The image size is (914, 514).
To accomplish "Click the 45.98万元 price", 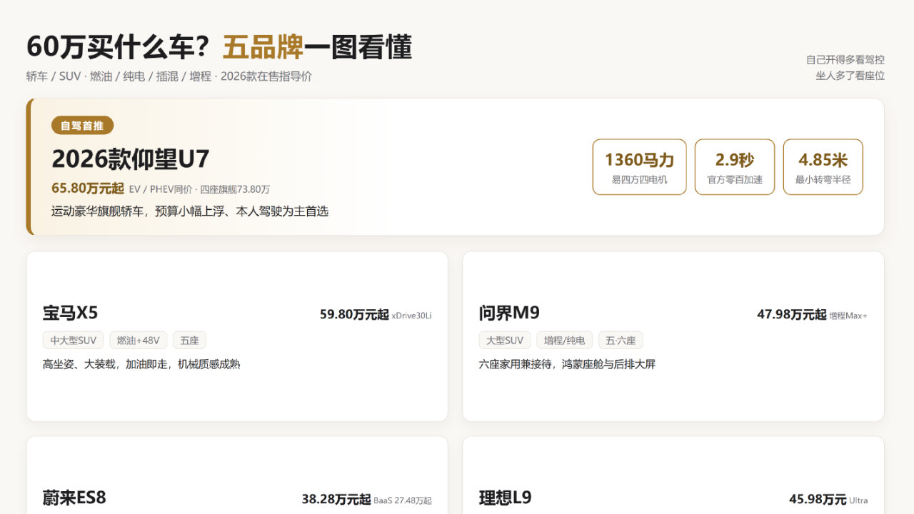I will (x=818, y=499).
